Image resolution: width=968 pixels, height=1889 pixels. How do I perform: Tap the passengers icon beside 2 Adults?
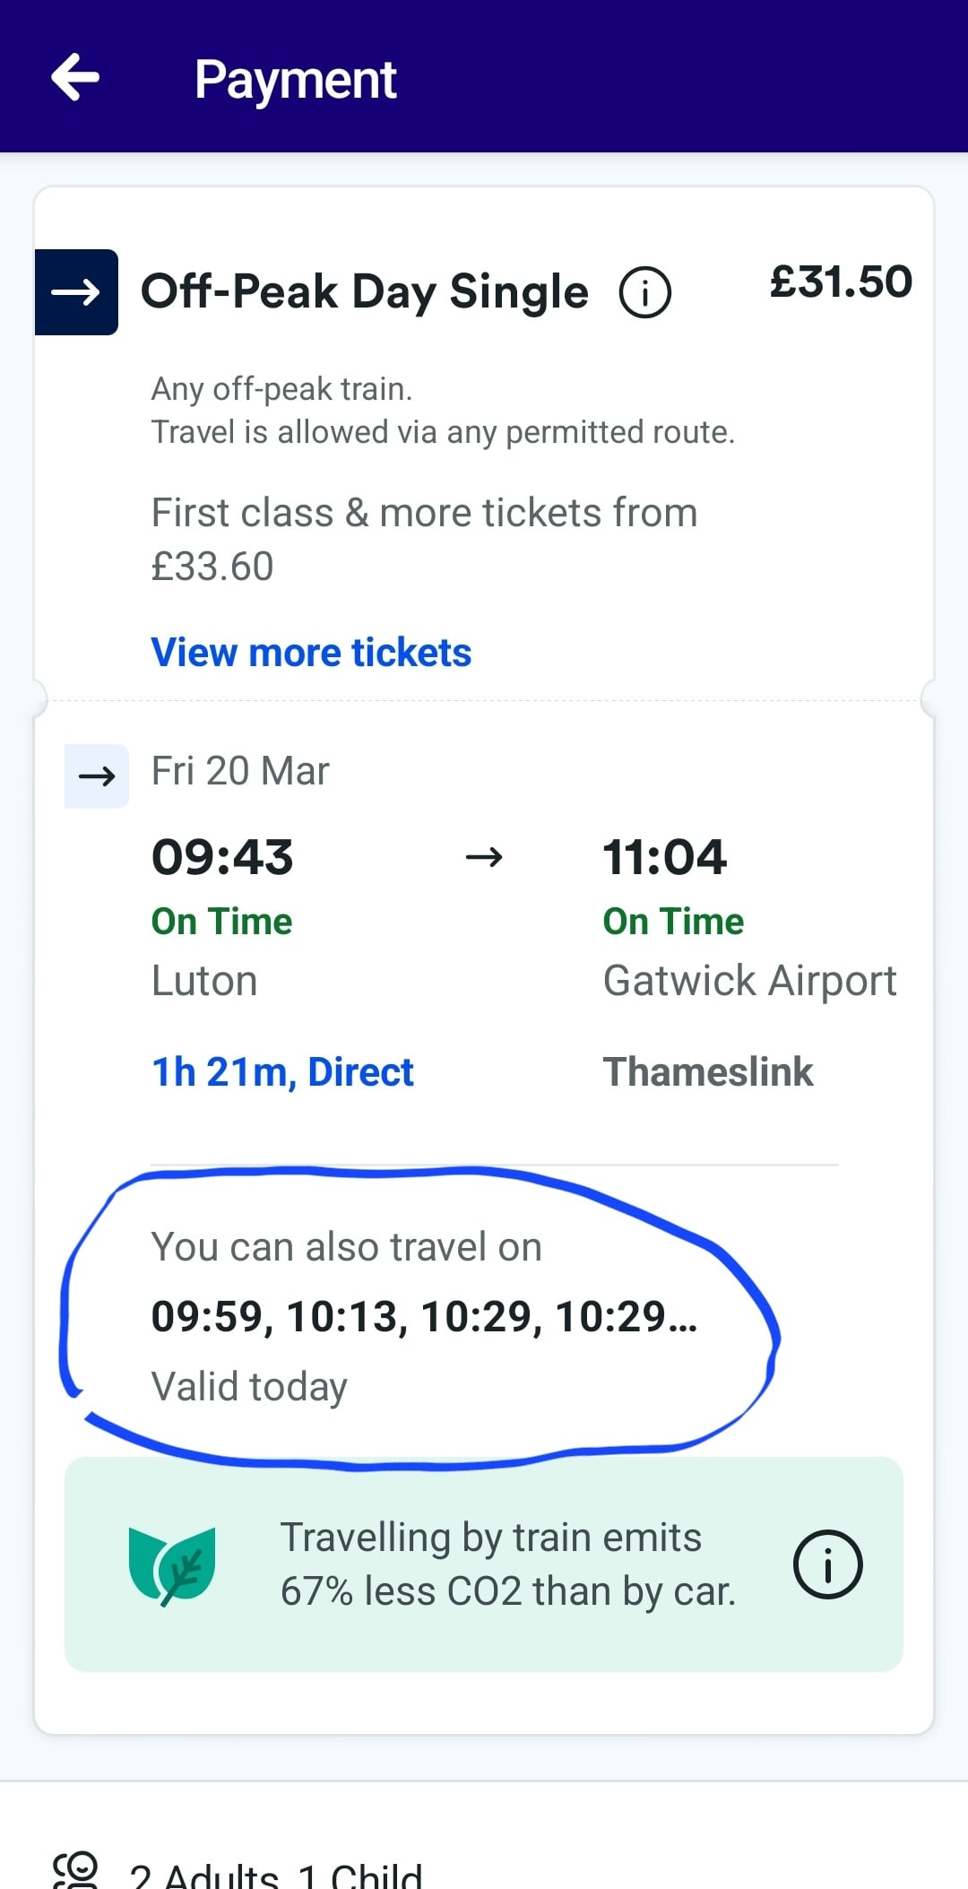click(x=76, y=1871)
